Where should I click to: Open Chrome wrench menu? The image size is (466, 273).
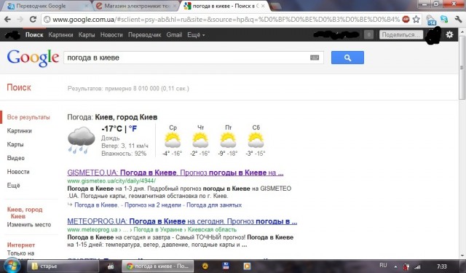point(458,20)
